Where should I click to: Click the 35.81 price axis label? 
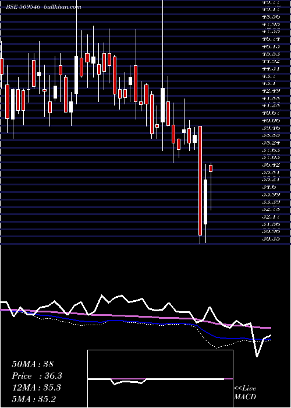pyautogui.click(x=271, y=173)
